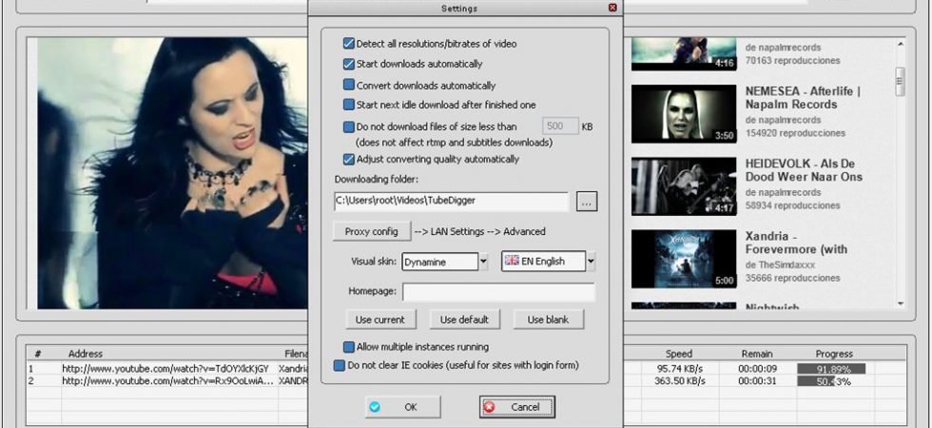Open the folder browse ellipsis button
Image resolution: width=932 pixels, height=428 pixels.
[x=587, y=202]
